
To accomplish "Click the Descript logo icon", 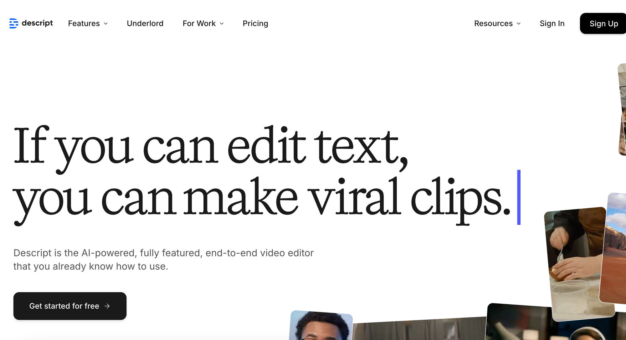I will [x=13, y=23].
